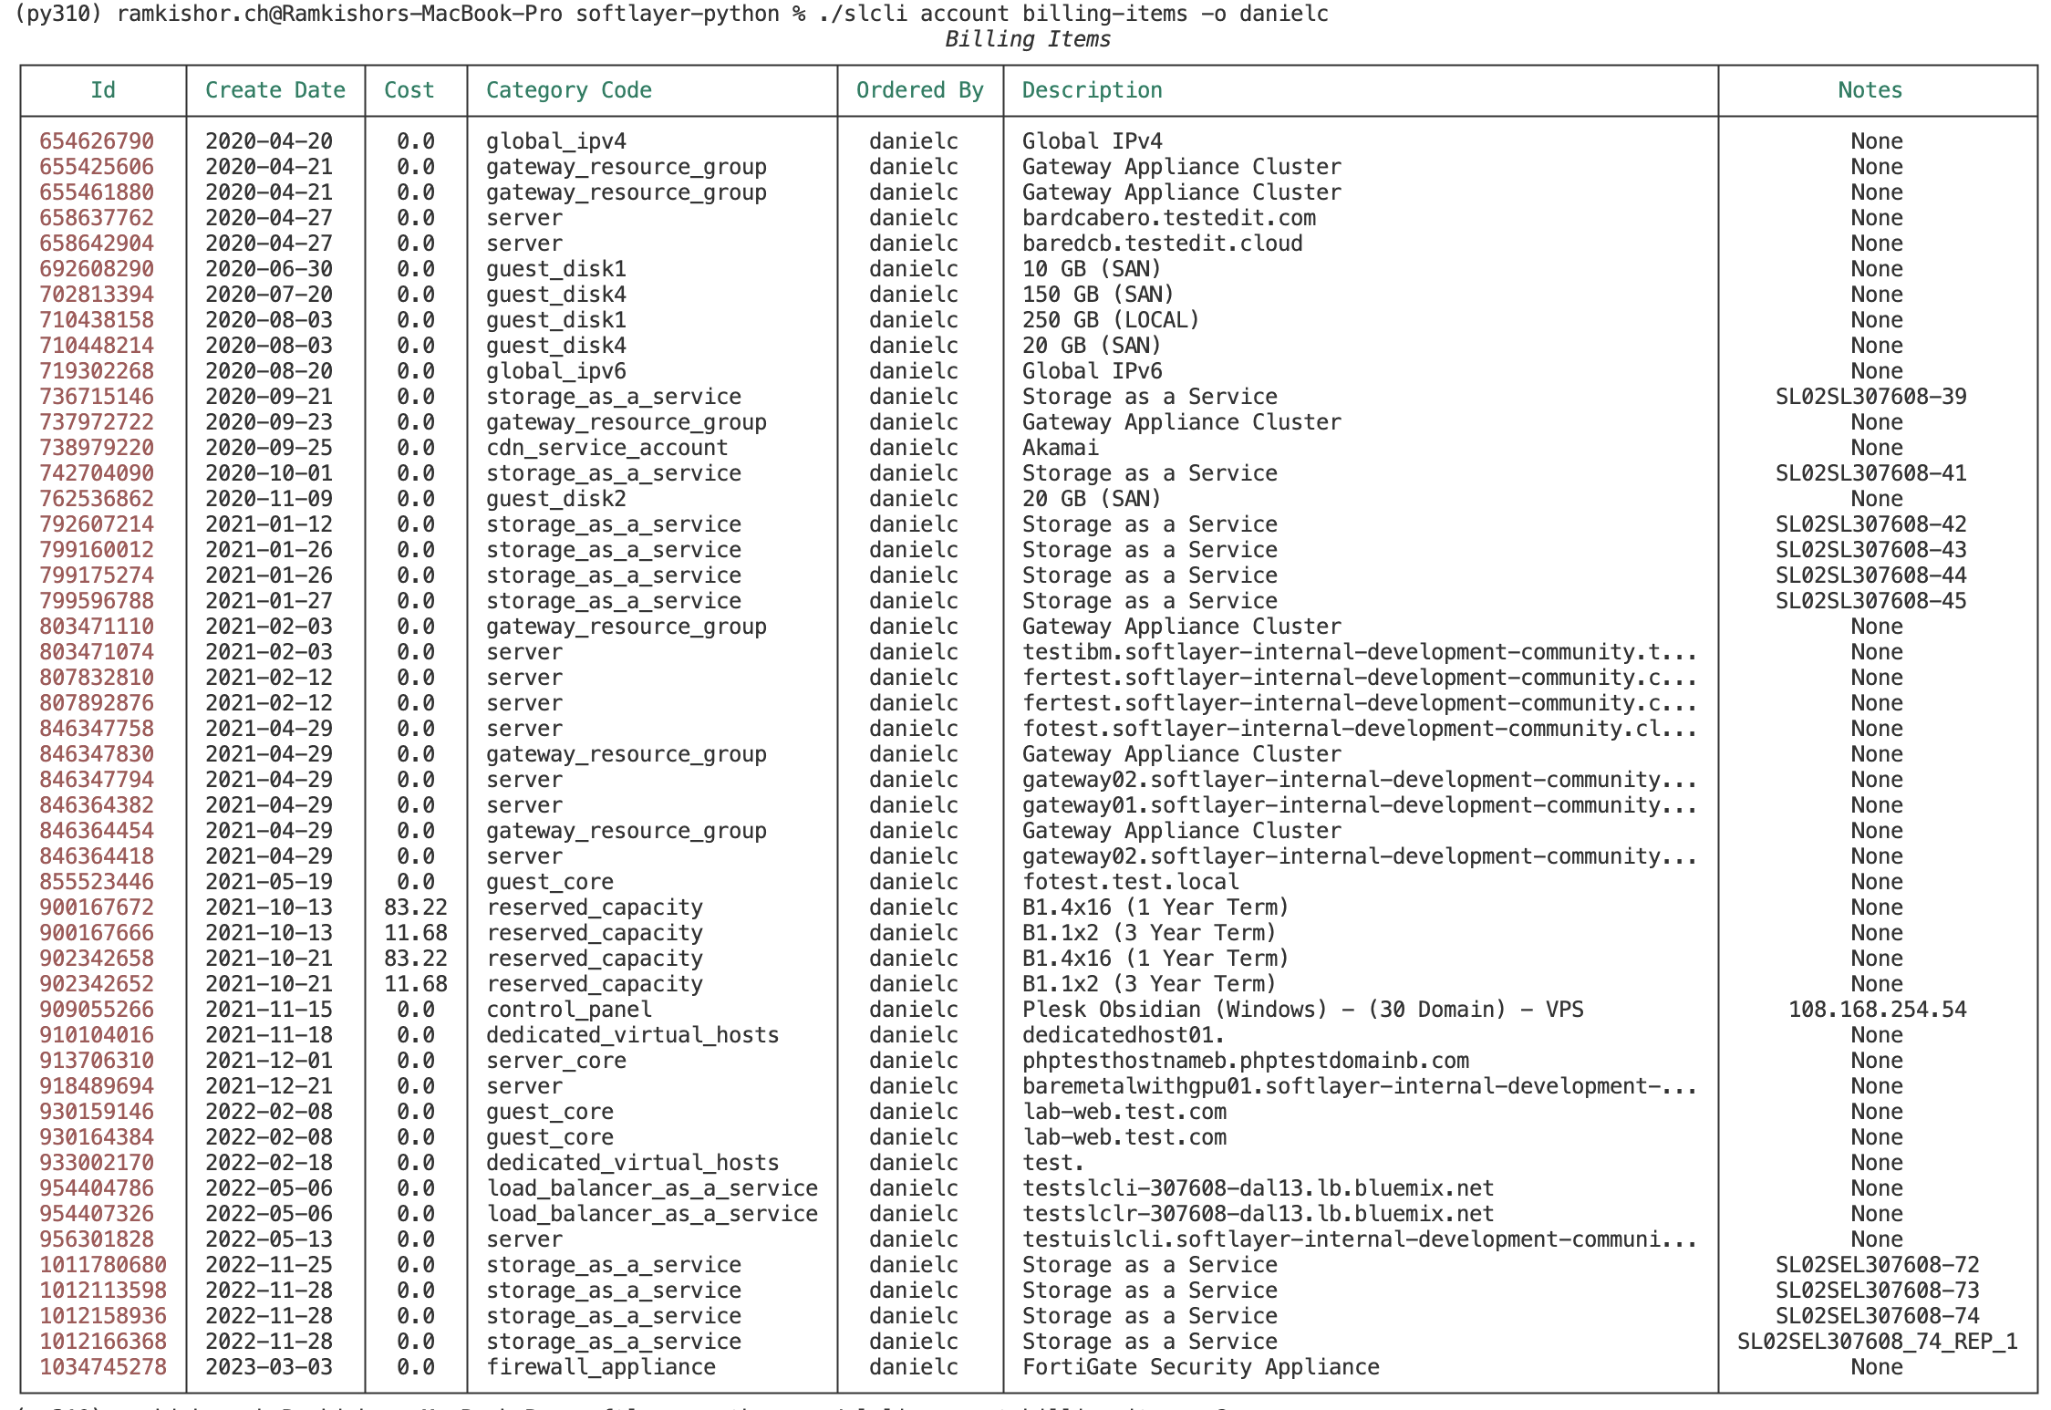Select billing item Id 846364382
The height and width of the screenshot is (1410, 2051).
(x=97, y=805)
